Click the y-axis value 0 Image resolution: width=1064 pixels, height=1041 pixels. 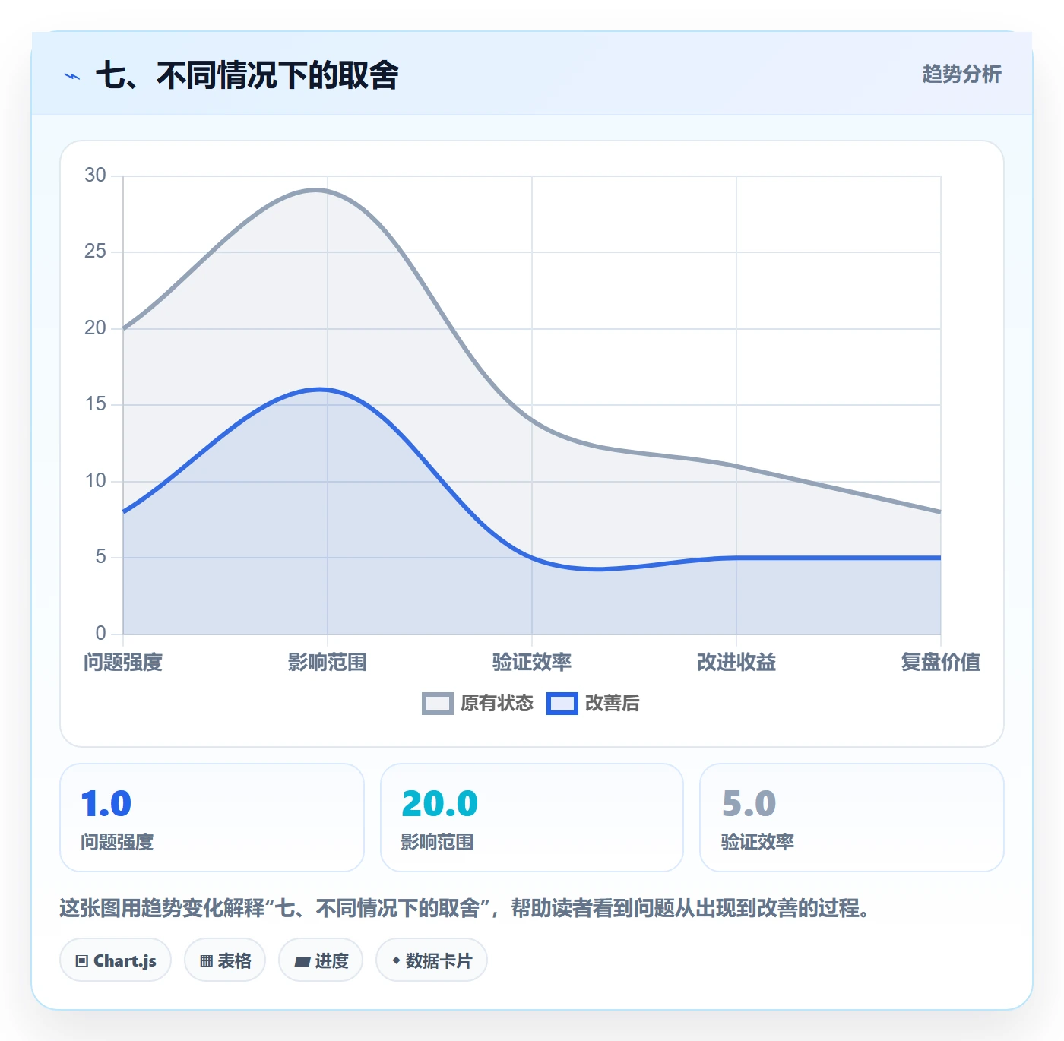click(x=100, y=634)
